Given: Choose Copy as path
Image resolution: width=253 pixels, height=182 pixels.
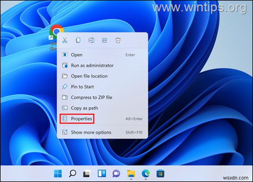Looking at the screenshot, I should [x=102, y=108].
